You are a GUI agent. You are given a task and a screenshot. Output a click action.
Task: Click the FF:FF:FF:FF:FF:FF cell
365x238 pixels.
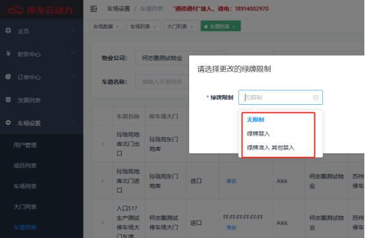tap(243, 217)
